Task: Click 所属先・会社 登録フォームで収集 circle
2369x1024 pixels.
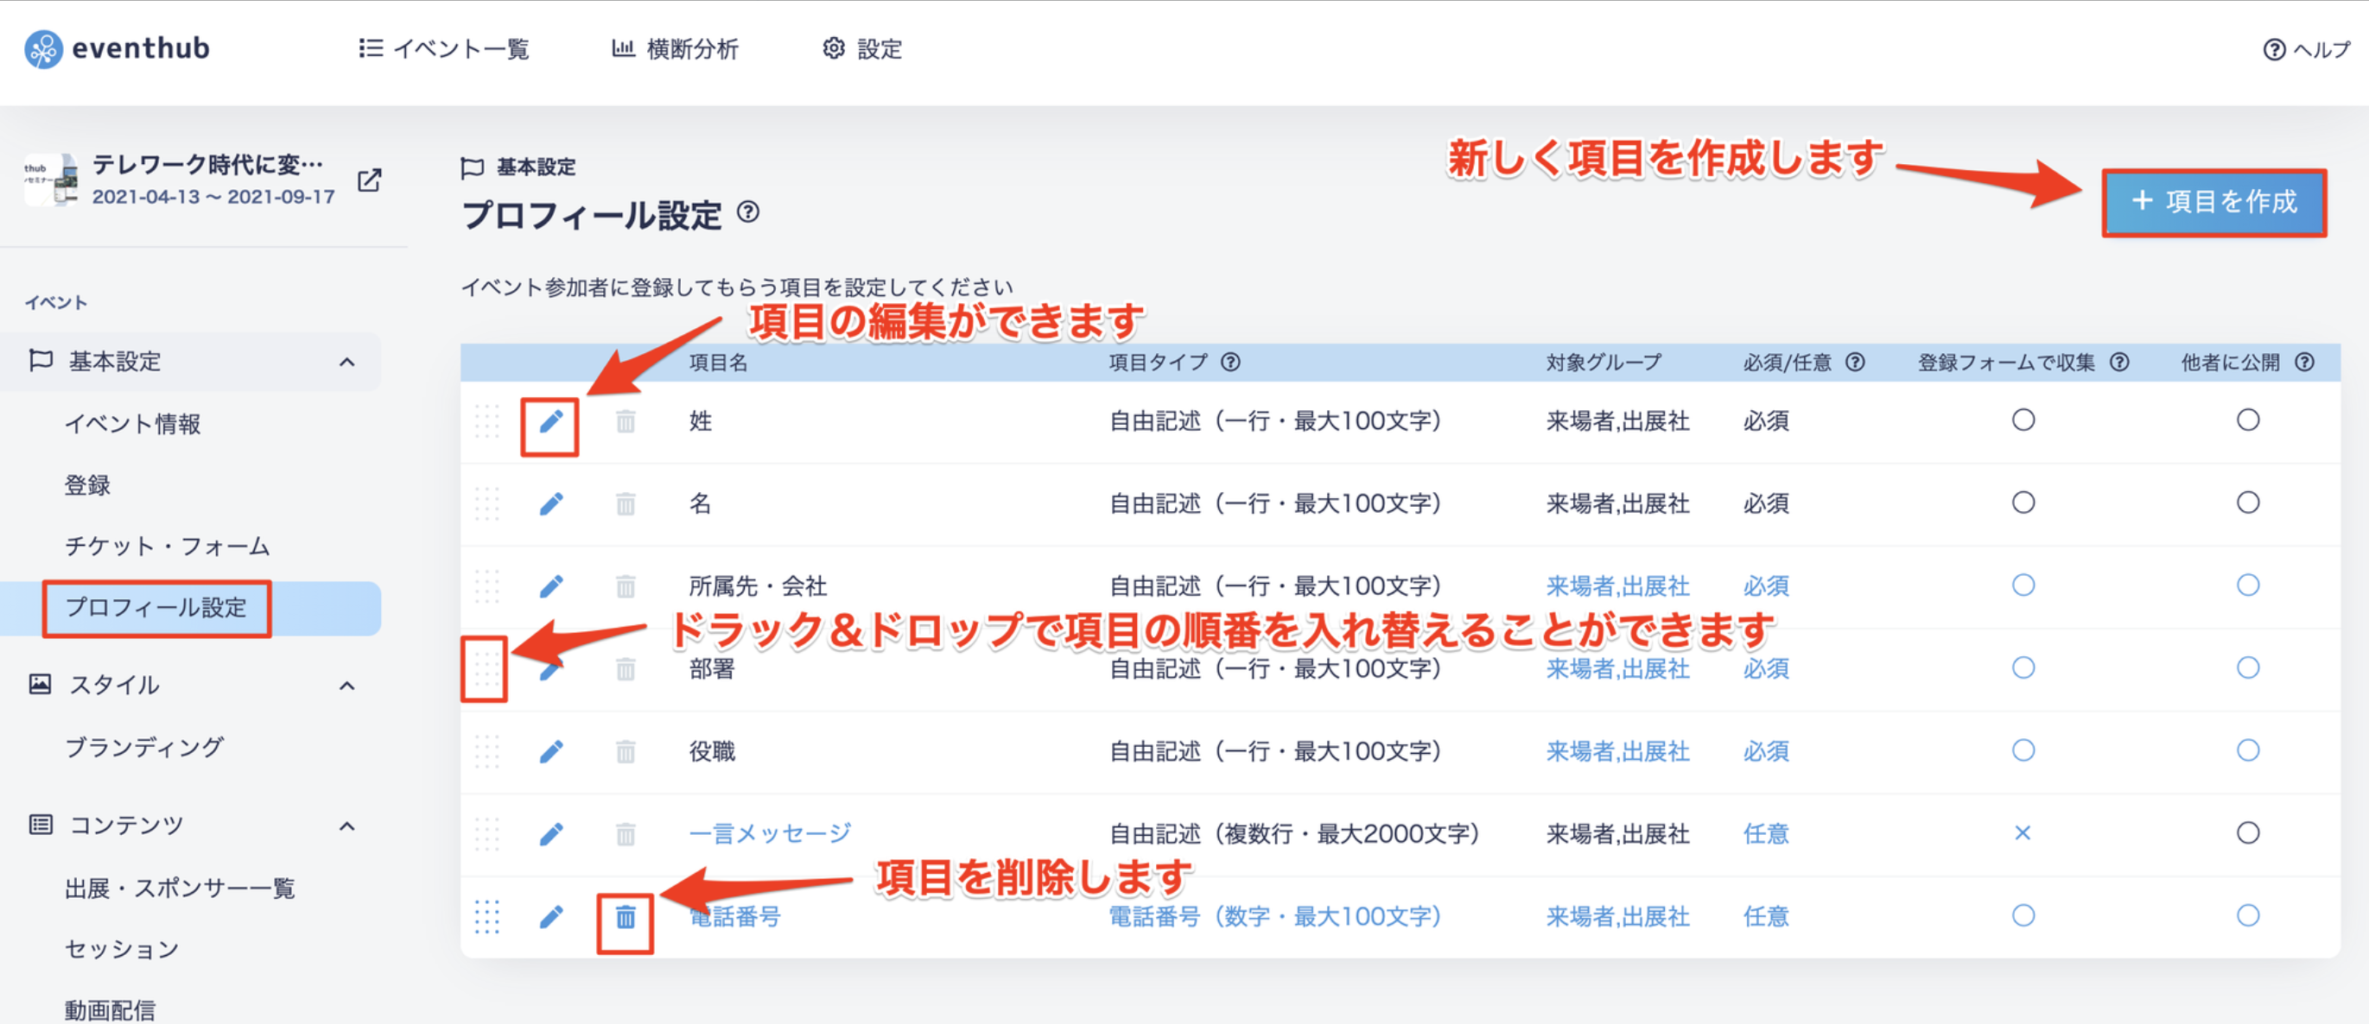Action: point(2023,585)
